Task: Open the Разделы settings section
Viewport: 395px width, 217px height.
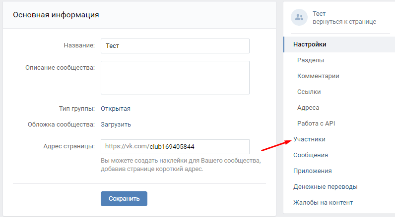Action: coord(310,60)
